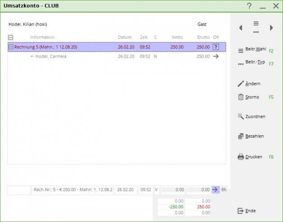The height and width of the screenshot is (222, 283).
Task: Click the Bezahlen coins icon
Action: click(241, 136)
